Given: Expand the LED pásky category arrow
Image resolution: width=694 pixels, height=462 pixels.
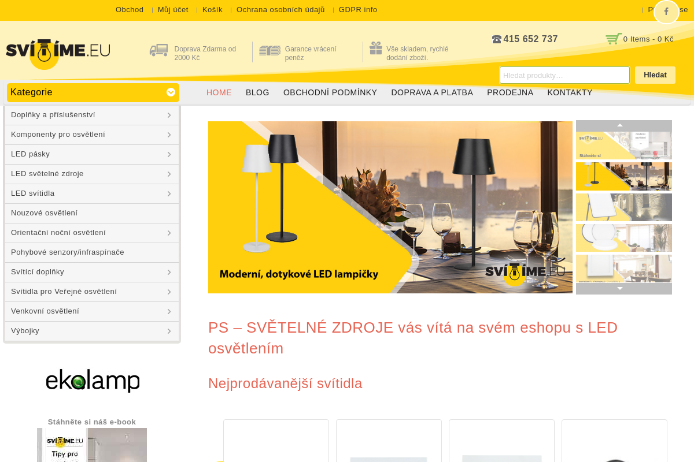Looking at the screenshot, I should tap(169, 154).
